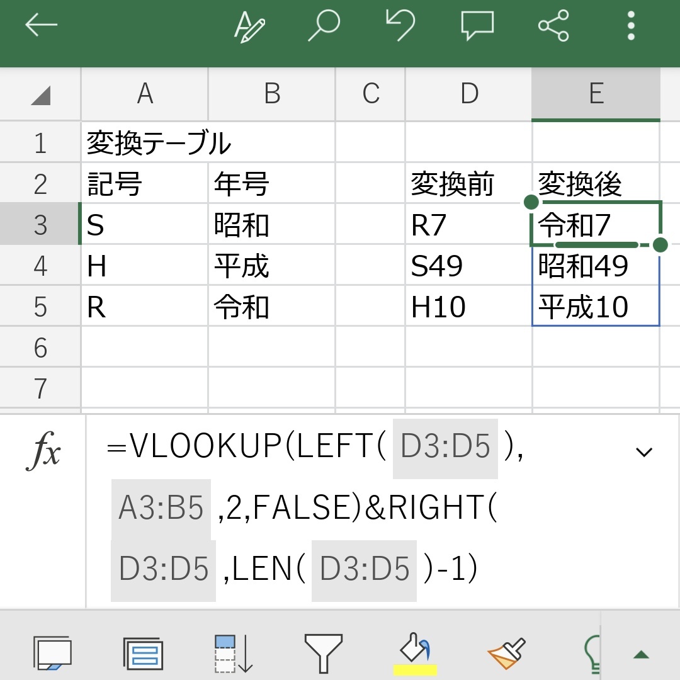The image size is (680, 680).
Task: Select cell containing 記号
Action: (145, 183)
